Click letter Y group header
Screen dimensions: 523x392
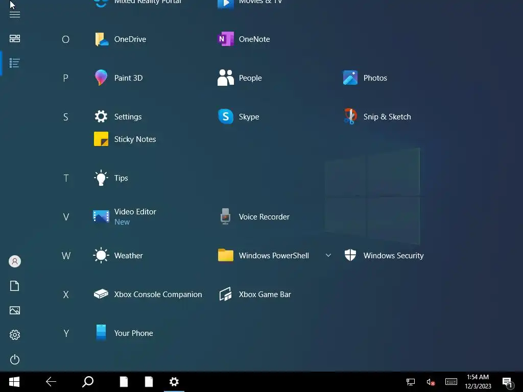(66, 333)
